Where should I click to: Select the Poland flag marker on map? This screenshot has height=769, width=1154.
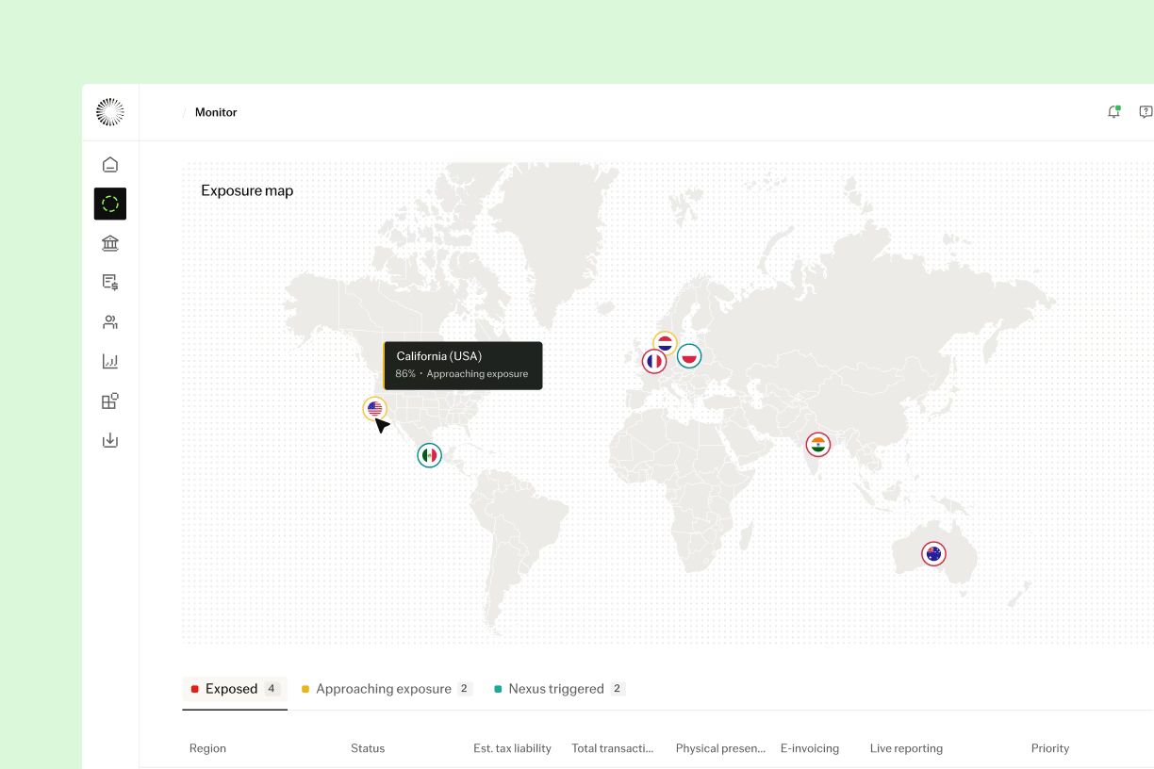[x=689, y=356]
